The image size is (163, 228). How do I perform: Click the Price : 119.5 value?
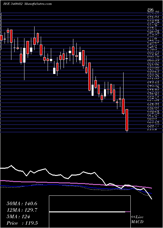[x=22, y=223]
